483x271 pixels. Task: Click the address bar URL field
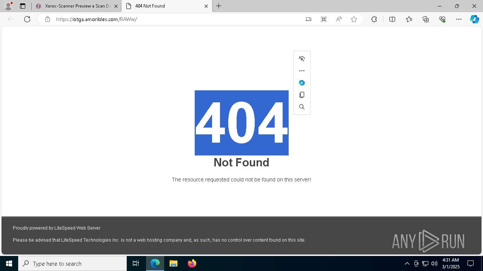(x=177, y=19)
